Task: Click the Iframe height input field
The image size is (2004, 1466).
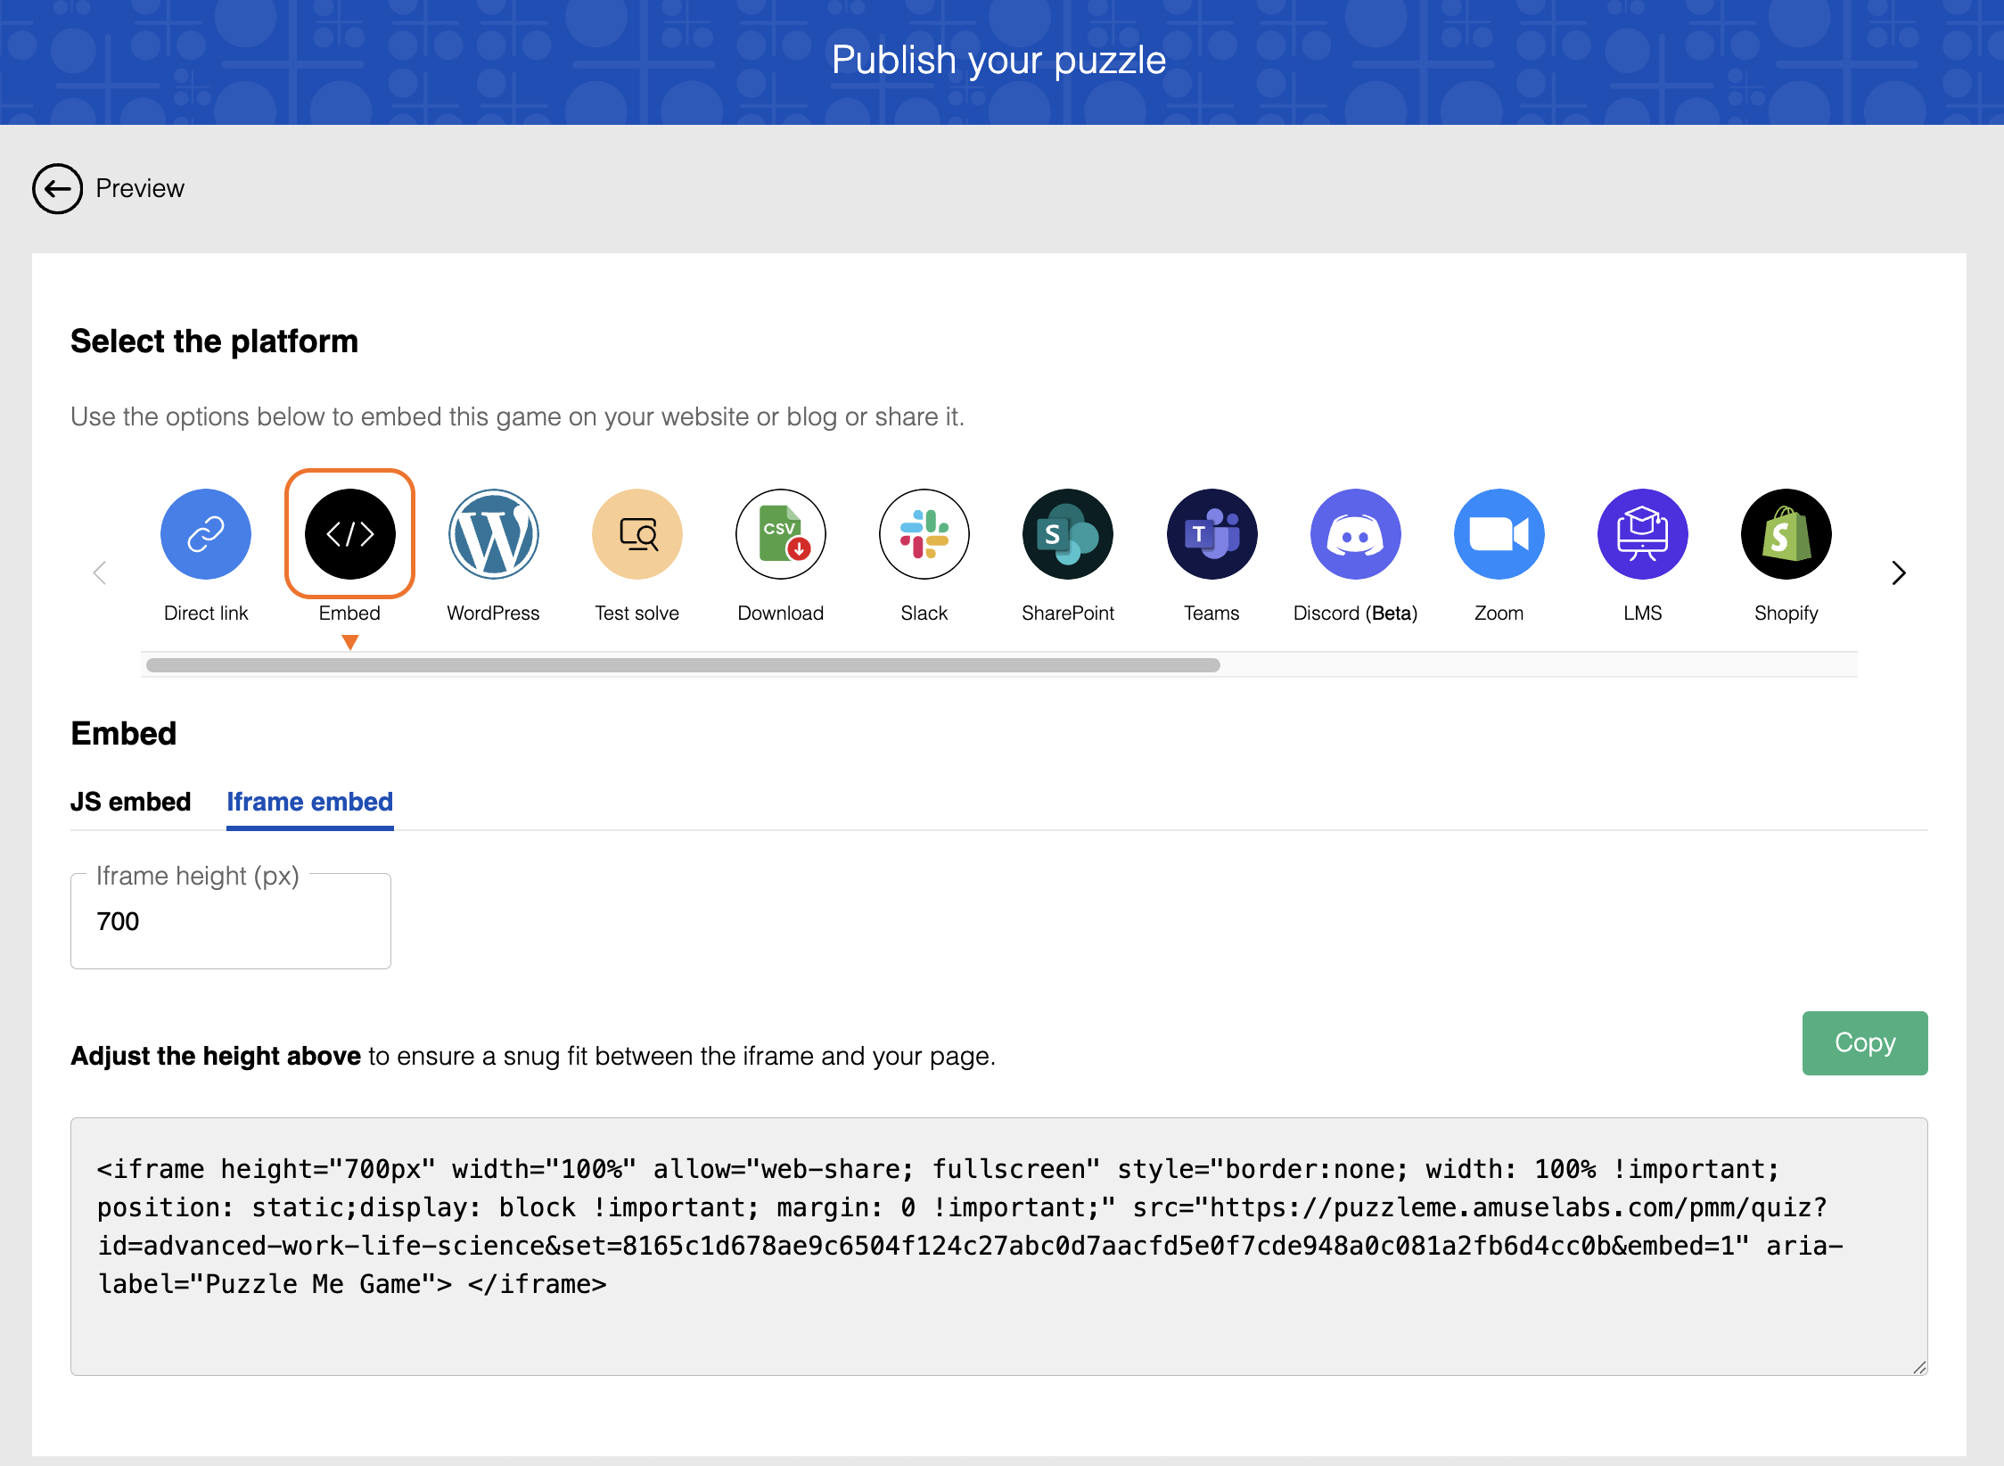Action: click(x=231, y=921)
